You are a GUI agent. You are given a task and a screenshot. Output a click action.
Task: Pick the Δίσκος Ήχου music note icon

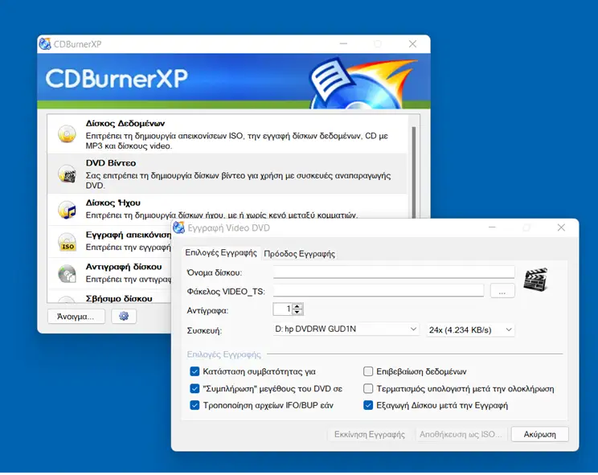(68, 210)
